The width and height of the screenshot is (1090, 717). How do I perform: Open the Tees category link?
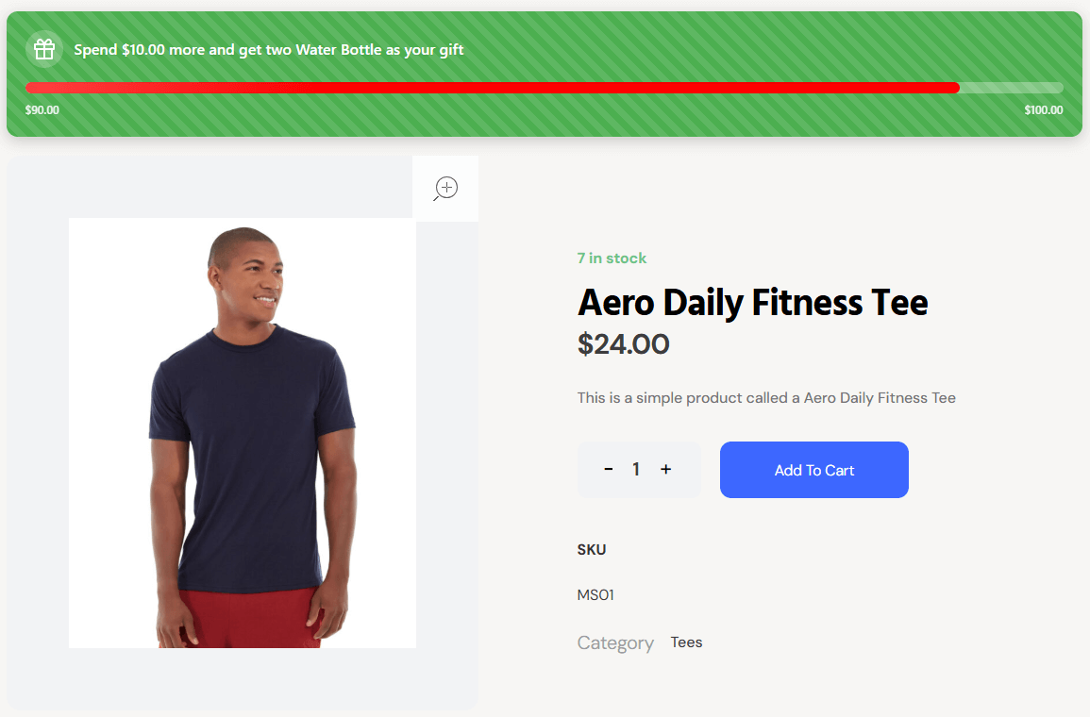(686, 642)
